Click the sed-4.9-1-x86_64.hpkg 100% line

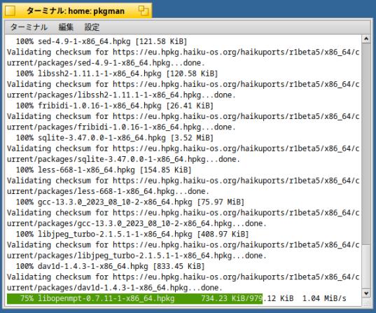(x=102, y=41)
